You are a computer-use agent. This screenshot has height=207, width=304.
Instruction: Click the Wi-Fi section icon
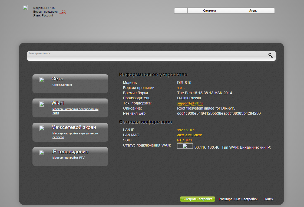[42, 104]
